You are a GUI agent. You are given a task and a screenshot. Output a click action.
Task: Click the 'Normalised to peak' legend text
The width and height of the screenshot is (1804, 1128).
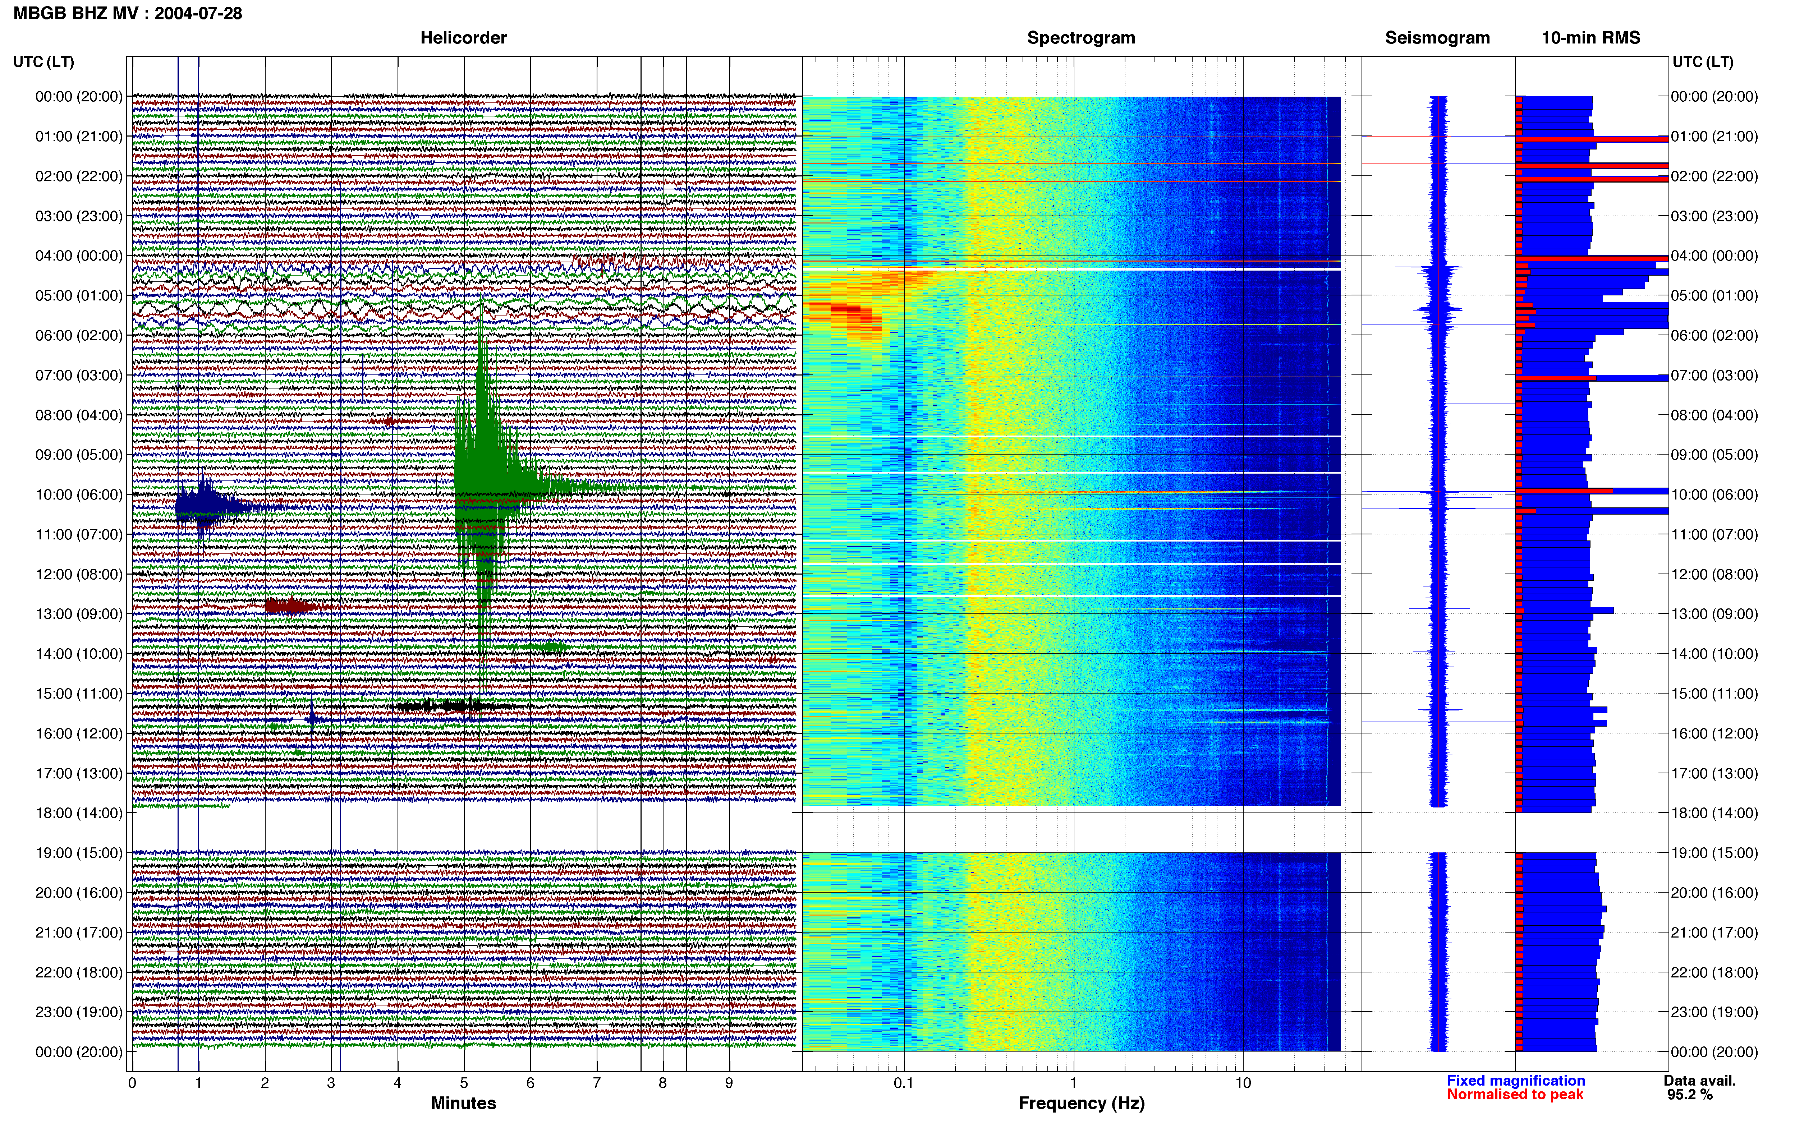click(1515, 1095)
